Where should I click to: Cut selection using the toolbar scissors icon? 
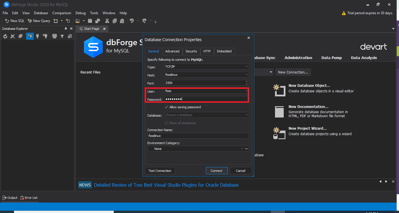[107, 21]
